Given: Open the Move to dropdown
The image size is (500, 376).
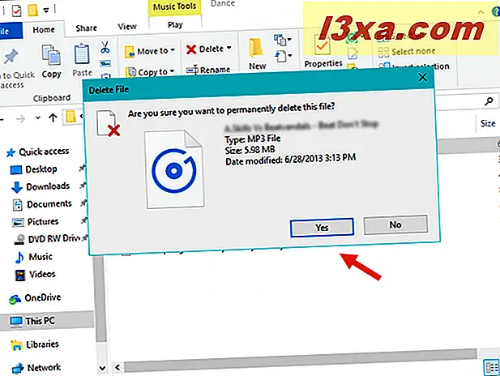Looking at the screenshot, I should (150, 51).
